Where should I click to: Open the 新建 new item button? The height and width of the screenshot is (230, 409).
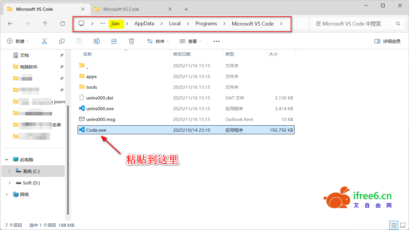pos(18,41)
